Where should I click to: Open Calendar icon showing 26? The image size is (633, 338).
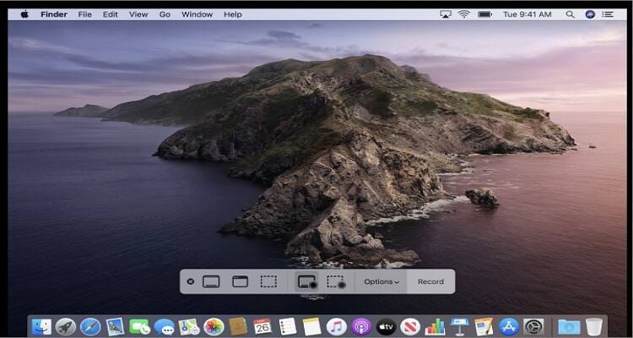click(262, 326)
